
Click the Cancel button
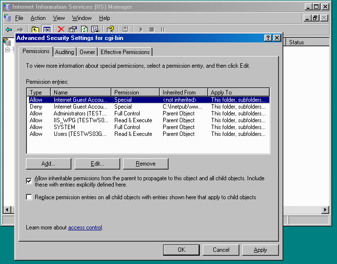pos(221,250)
